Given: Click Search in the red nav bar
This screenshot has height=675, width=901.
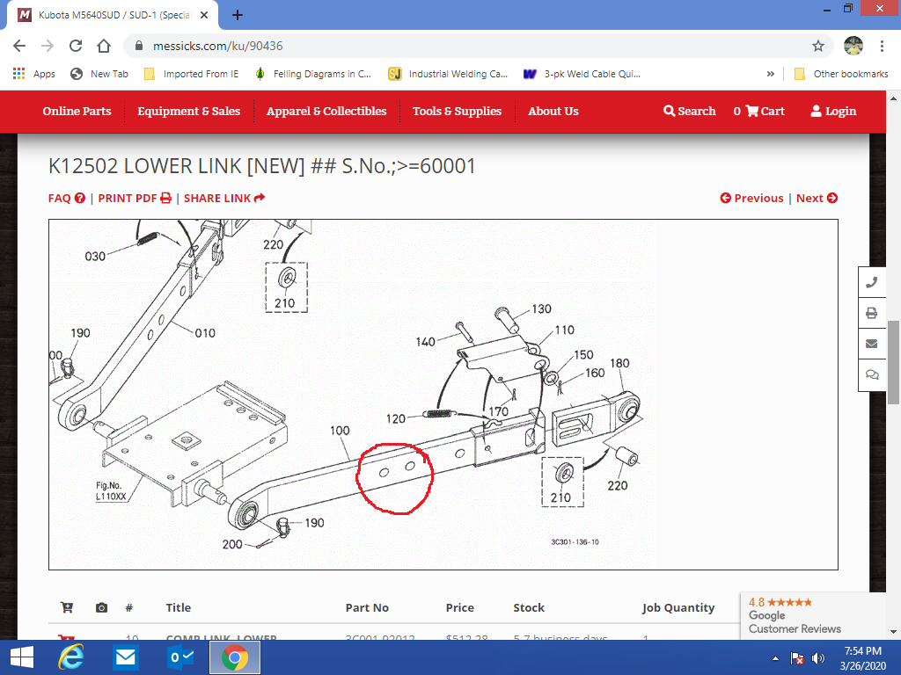Looking at the screenshot, I should [690, 111].
